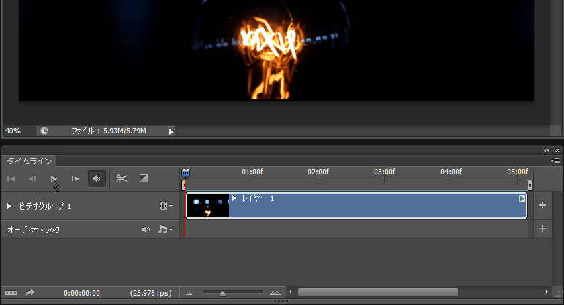Go to the first frame of timeline
Image resolution: width=564 pixels, height=305 pixels.
pyautogui.click(x=11, y=178)
